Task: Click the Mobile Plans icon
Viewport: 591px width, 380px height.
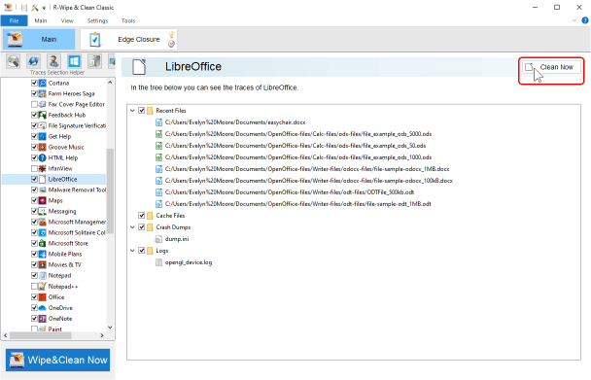Action: (x=43, y=254)
